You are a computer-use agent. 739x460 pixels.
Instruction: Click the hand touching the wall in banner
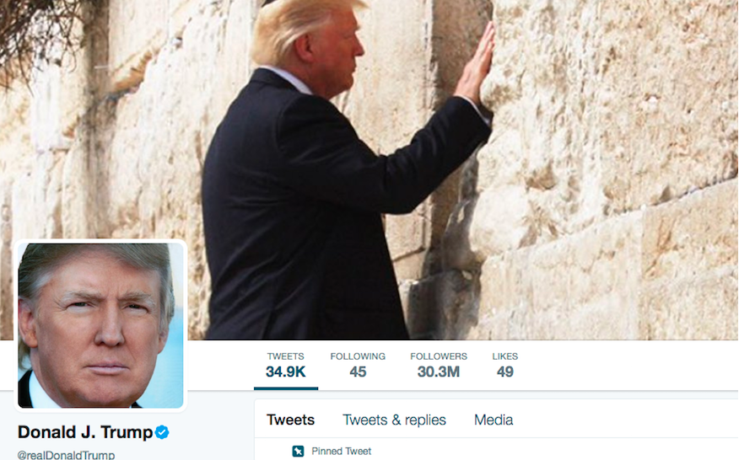475,65
